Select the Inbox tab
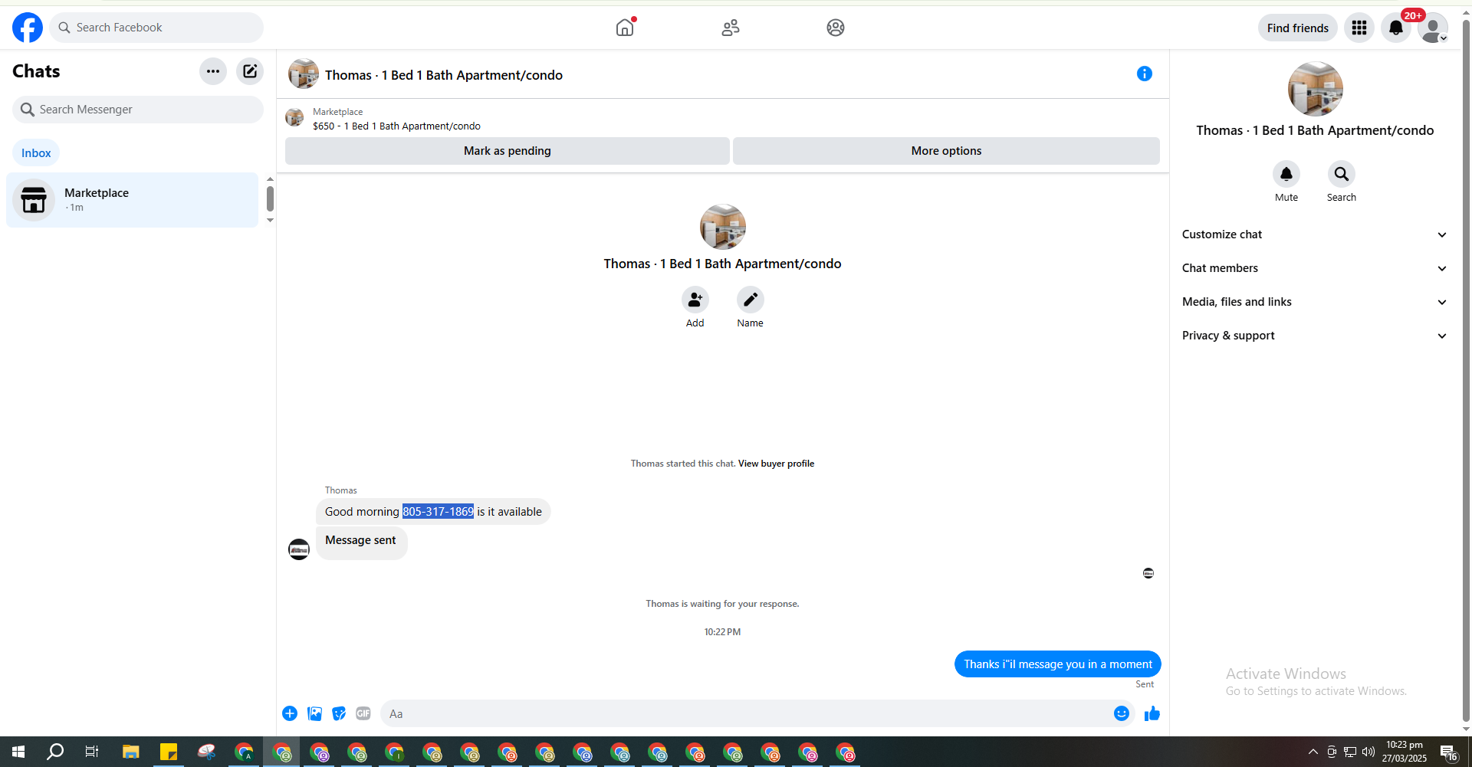 [36, 152]
